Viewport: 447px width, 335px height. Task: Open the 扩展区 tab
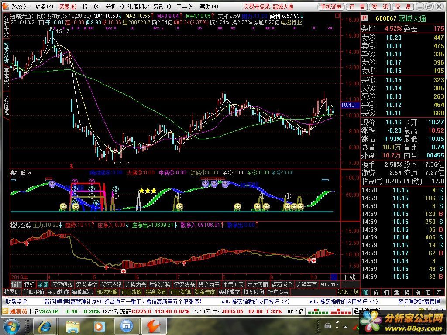pos(12,292)
